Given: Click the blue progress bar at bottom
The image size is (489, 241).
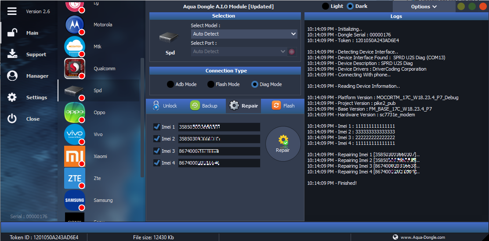Looking at the screenshot, I should tap(244, 227).
